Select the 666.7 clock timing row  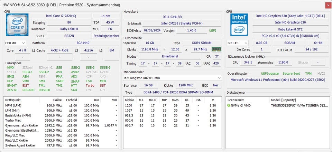point(172,125)
